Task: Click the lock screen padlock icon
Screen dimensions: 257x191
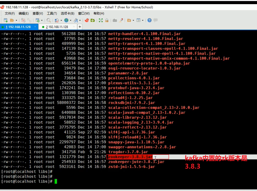Action: point(107,20)
